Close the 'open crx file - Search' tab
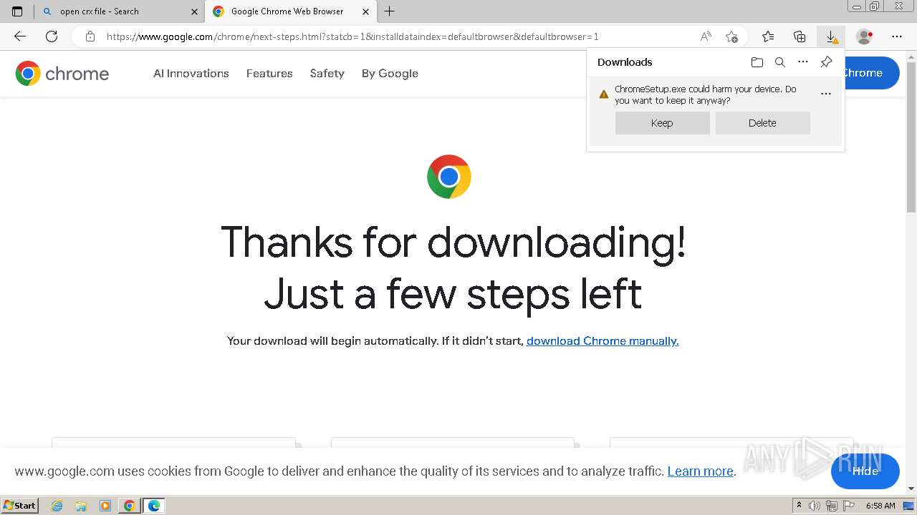 pyautogui.click(x=194, y=11)
